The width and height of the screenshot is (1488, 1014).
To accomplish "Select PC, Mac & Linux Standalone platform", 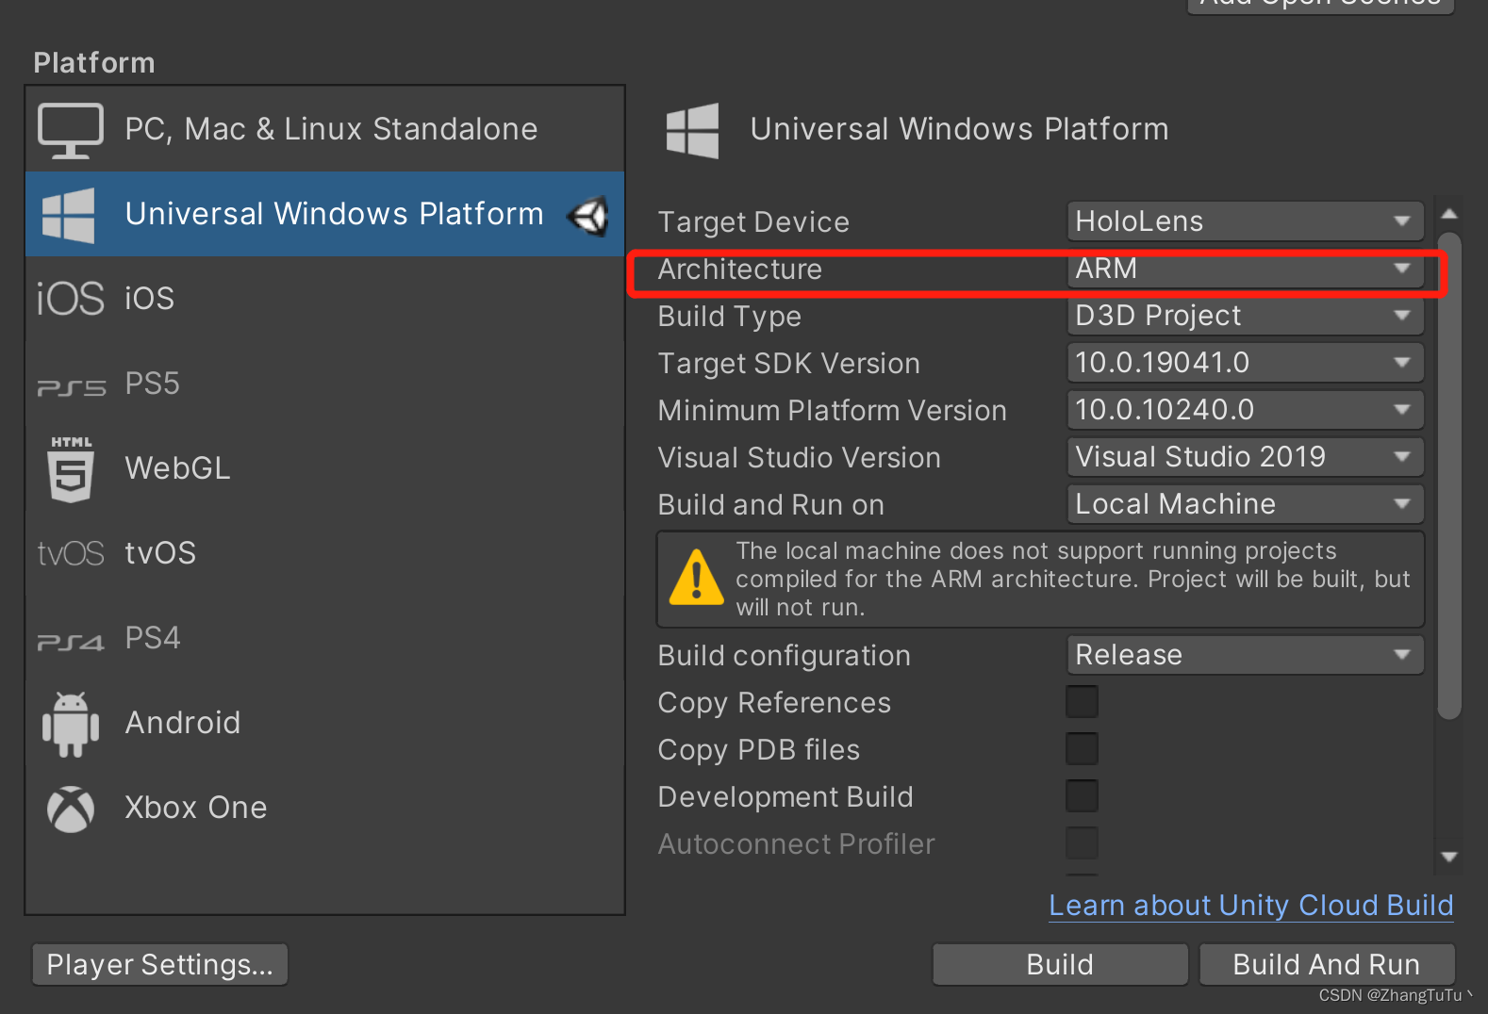I will [x=325, y=129].
